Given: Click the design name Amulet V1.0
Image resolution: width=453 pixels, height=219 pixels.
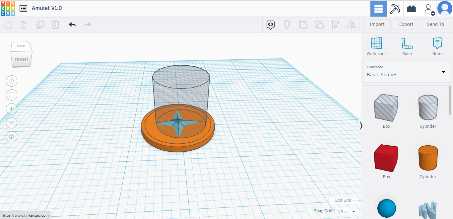Looking at the screenshot, I should pyautogui.click(x=47, y=8).
